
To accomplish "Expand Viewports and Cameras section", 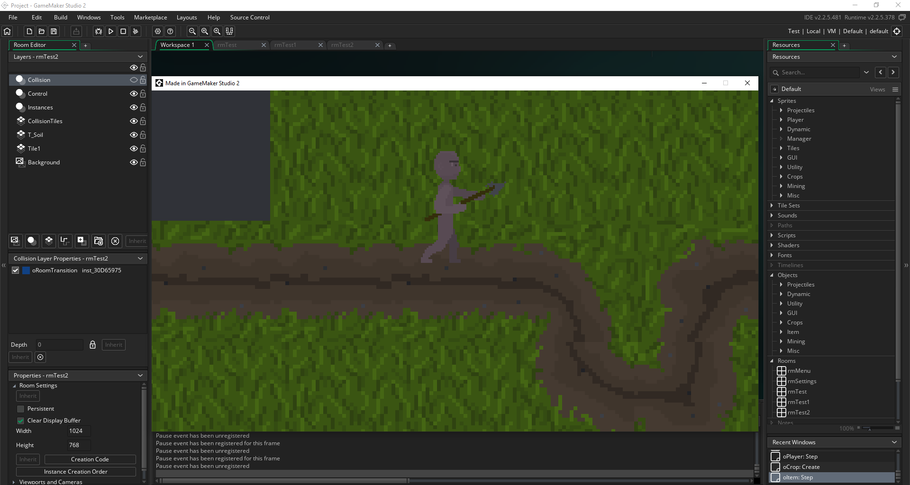I will point(14,482).
